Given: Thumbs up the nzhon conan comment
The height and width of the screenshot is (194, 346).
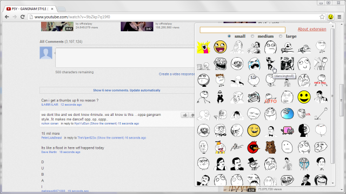Looking at the screenshot, I should (x=185, y=115).
